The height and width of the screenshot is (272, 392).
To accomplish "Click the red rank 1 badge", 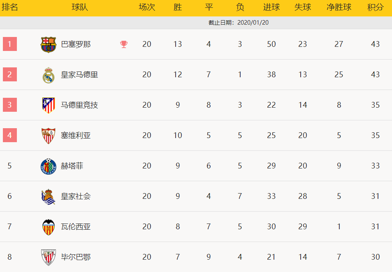I will 10,44.
